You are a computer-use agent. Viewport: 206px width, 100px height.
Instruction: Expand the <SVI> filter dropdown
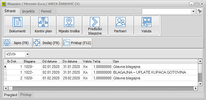pyautogui.click(x=28, y=54)
